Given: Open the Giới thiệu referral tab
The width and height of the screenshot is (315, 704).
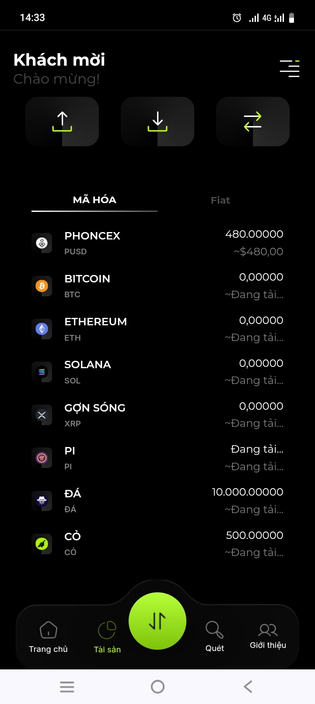Looking at the screenshot, I should (268, 636).
